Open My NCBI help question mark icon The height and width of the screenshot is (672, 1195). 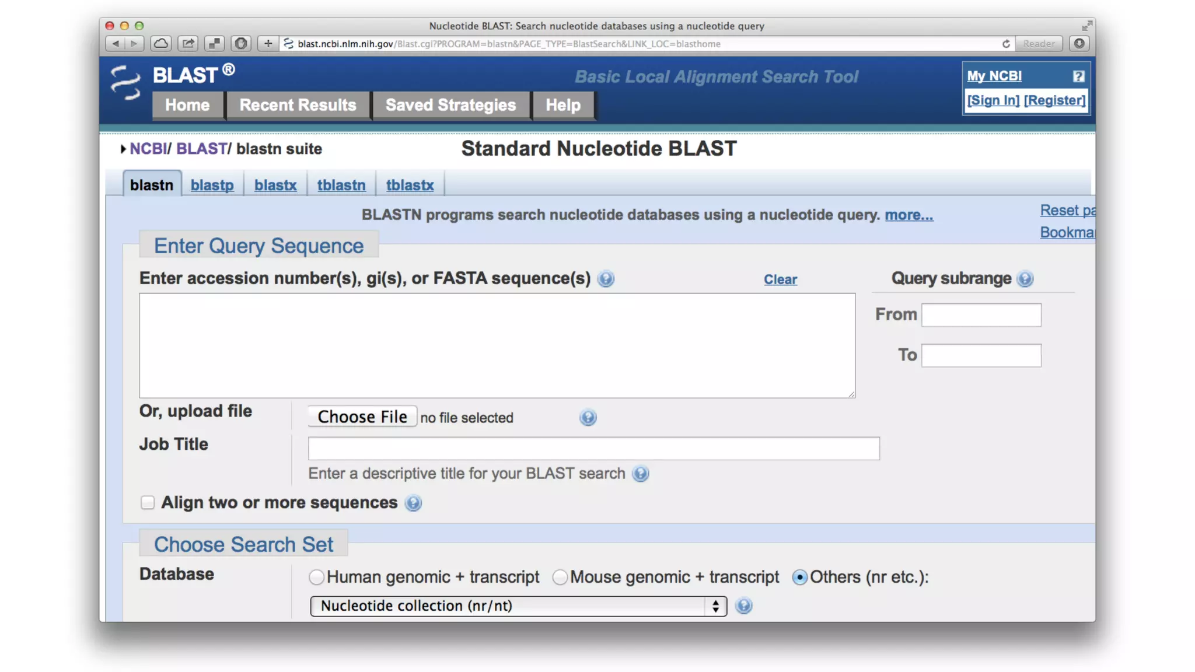pyautogui.click(x=1078, y=76)
